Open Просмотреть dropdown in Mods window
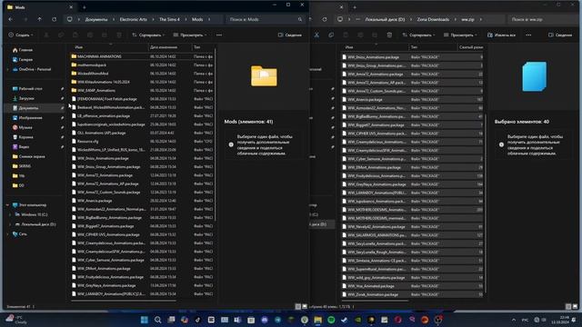This screenshot has height=327, width=582. [x=190, y=35]
